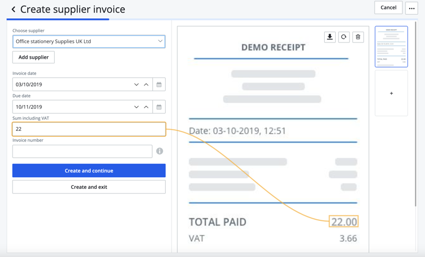The width and height of the screenshot is (425, 257).
Task: Click the 22.00 total on the receipt
Action: click(344, 221)
